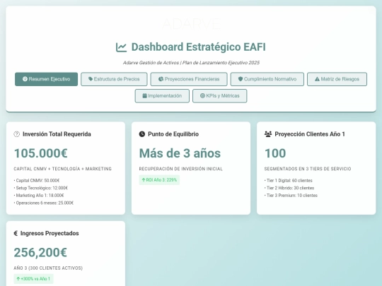Click the 105.000€ investment value
Viewport: 382px width, 286px height.
click(x=41, y=153)
